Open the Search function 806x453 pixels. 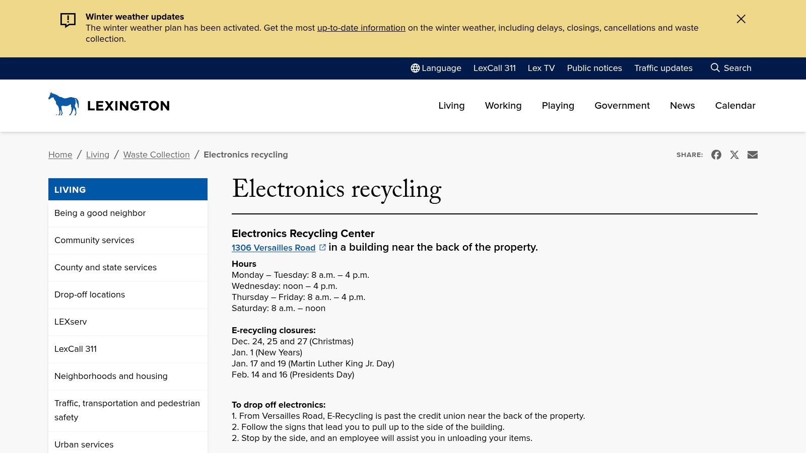[731, 68]
